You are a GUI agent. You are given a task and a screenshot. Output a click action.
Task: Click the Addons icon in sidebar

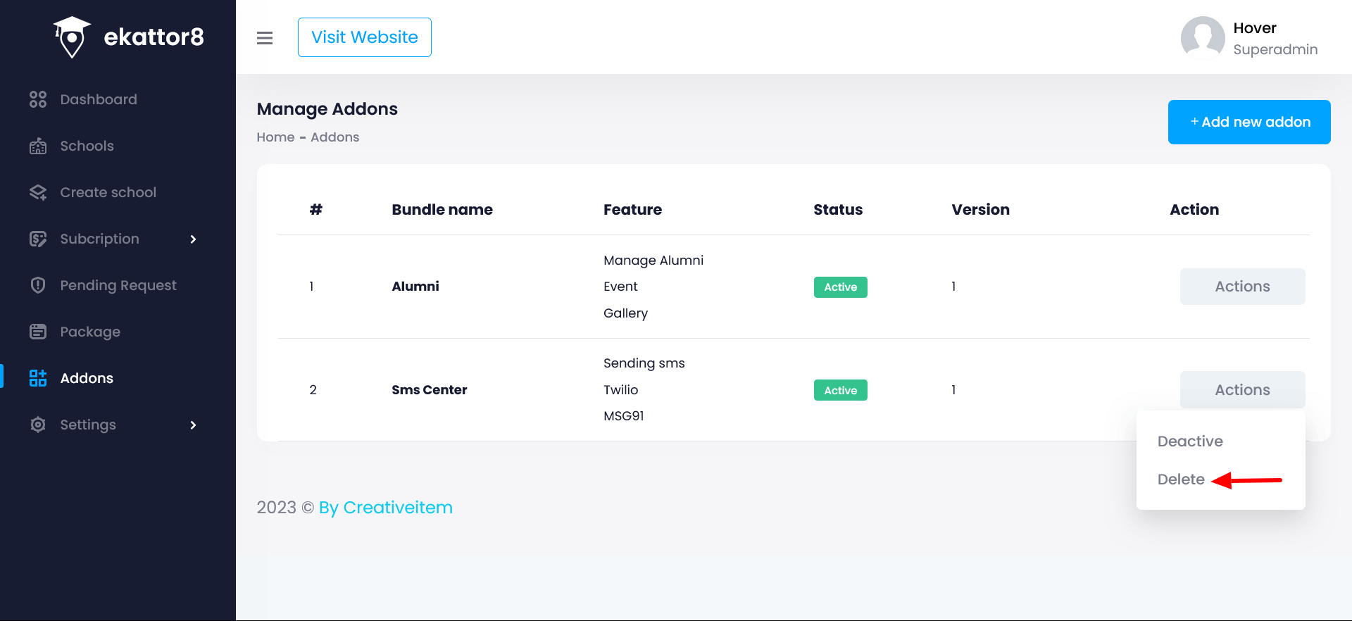38,378
